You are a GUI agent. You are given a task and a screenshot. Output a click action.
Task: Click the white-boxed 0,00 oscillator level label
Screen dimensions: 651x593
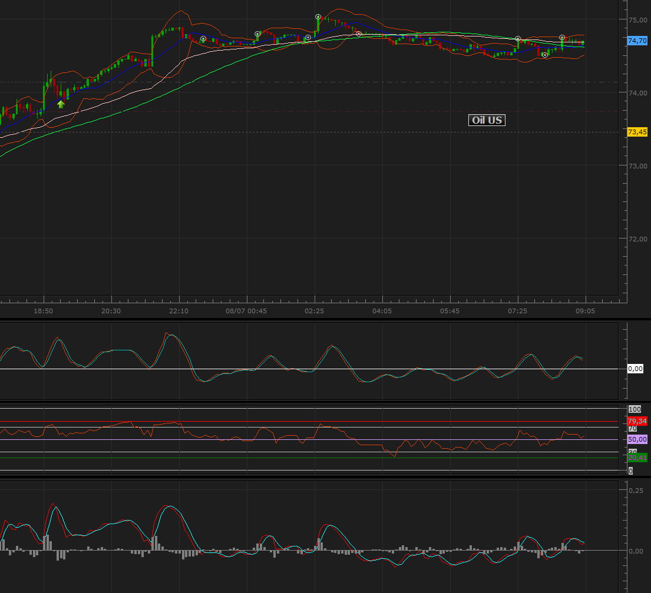pos(635,369)
